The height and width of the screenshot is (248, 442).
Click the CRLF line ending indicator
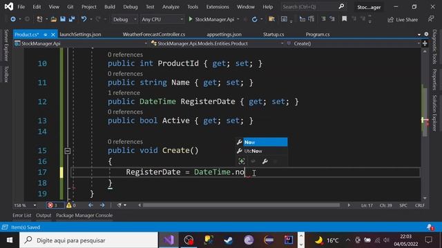pyautogui.click(x=419, y=205)
